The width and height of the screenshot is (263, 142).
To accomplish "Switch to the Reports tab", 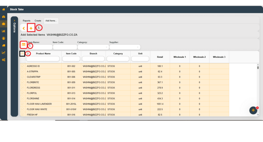I will click(x=26, y=21).
